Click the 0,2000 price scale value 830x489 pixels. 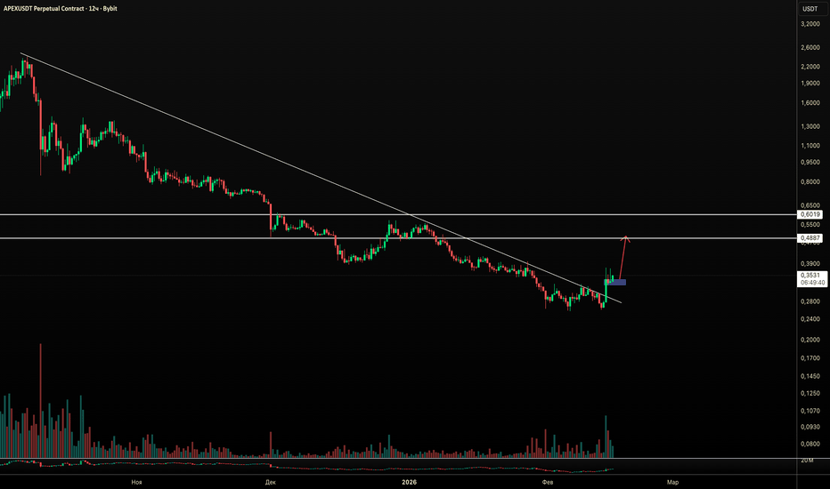click(810, 340)
